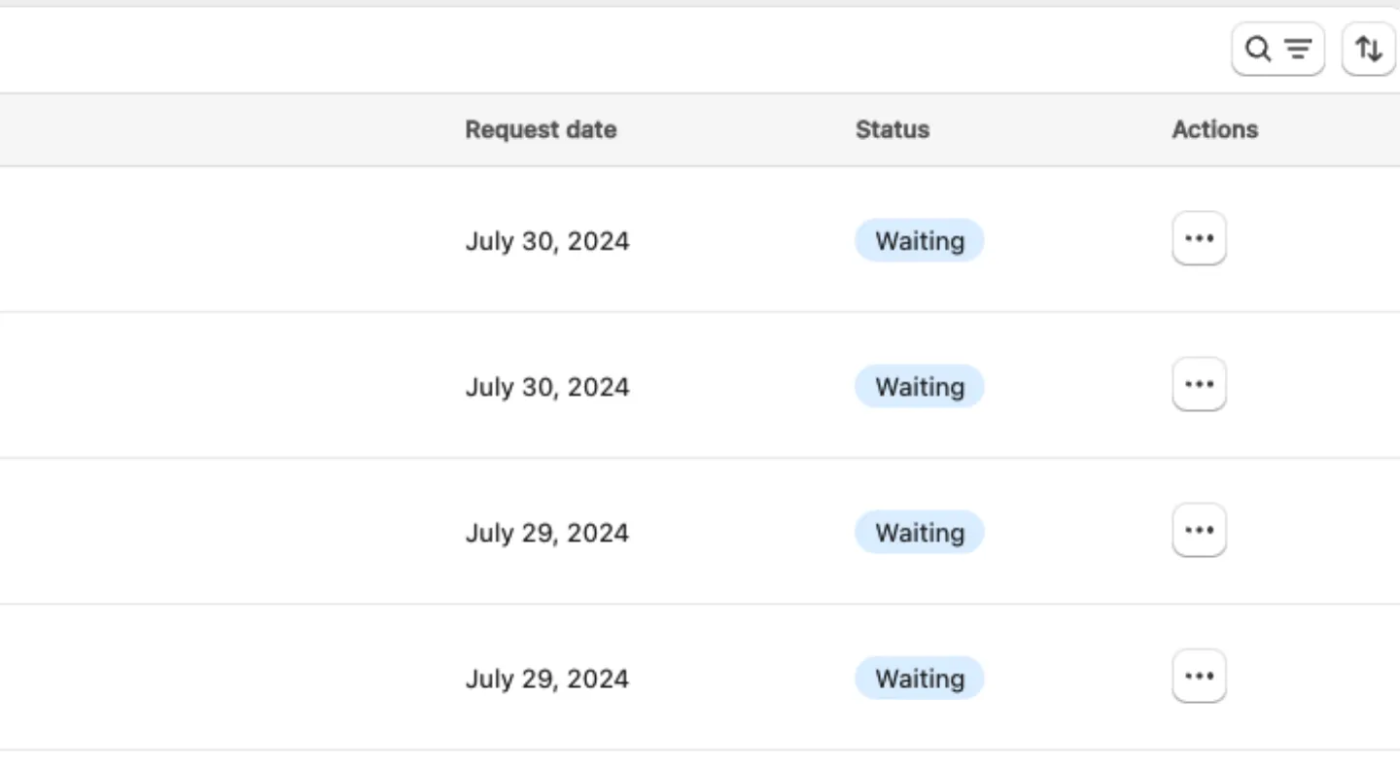Image resolution: width=1400 pixels, height=768 pixels.
Task: Open actions menu for second July 30 request
Action: coord(1199,384)
